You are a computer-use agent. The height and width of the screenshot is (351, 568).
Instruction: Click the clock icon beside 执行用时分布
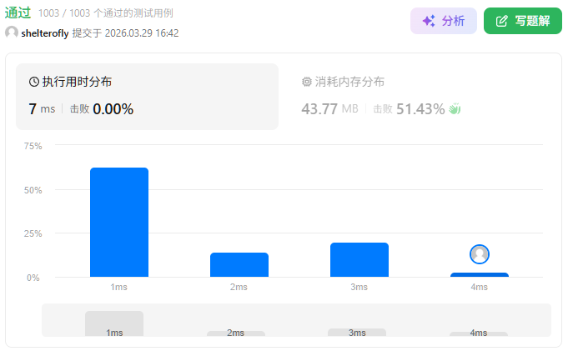34,82
